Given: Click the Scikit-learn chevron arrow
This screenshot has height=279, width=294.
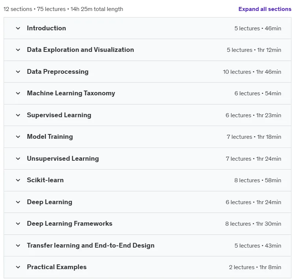Looking at the screenshot, I should pyautogui.click(x=18, y=180).
